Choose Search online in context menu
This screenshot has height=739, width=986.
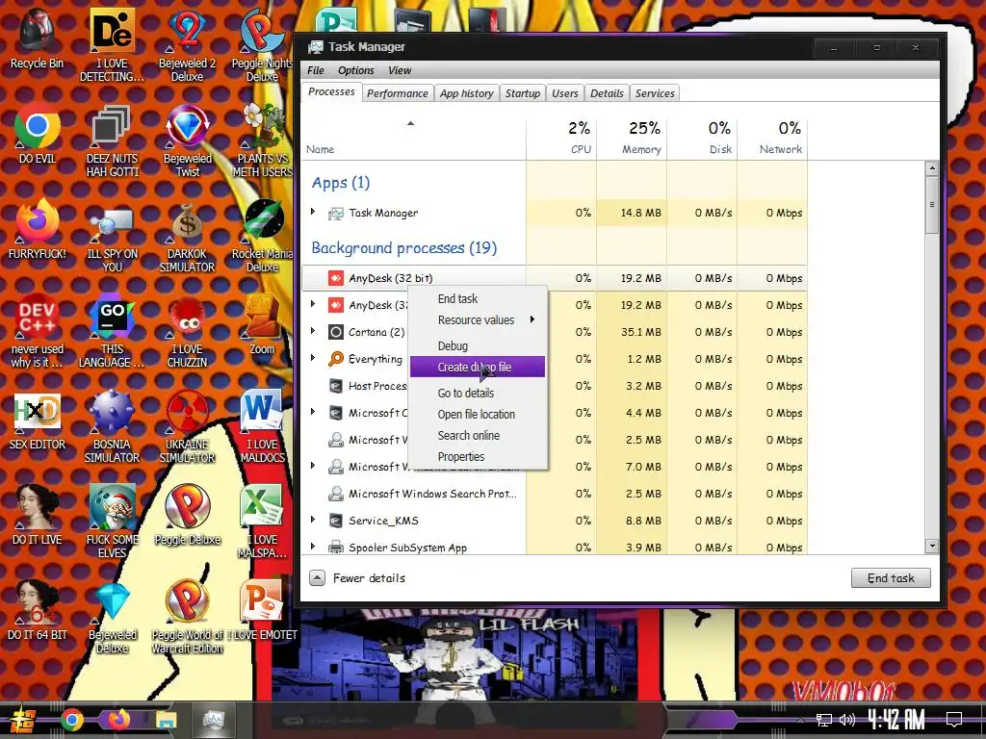(x=478, y=436)
